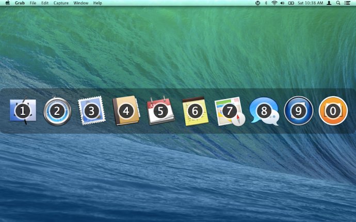Open the Window menu
The height and width of the screenshot is (222, 356).
click(x=81, y=3)
